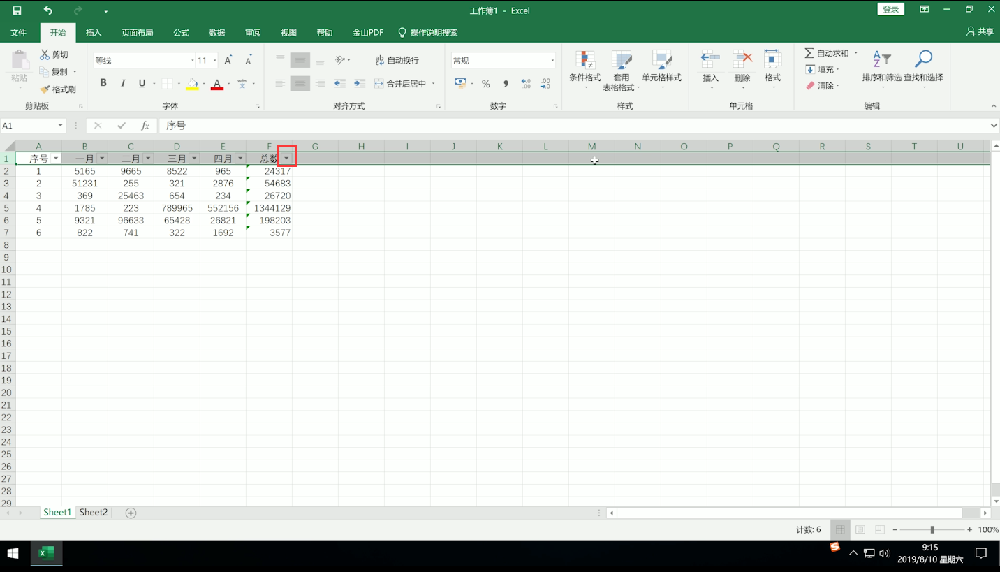
Task: Toggle Bold formatting
Action: pos(103,83)
